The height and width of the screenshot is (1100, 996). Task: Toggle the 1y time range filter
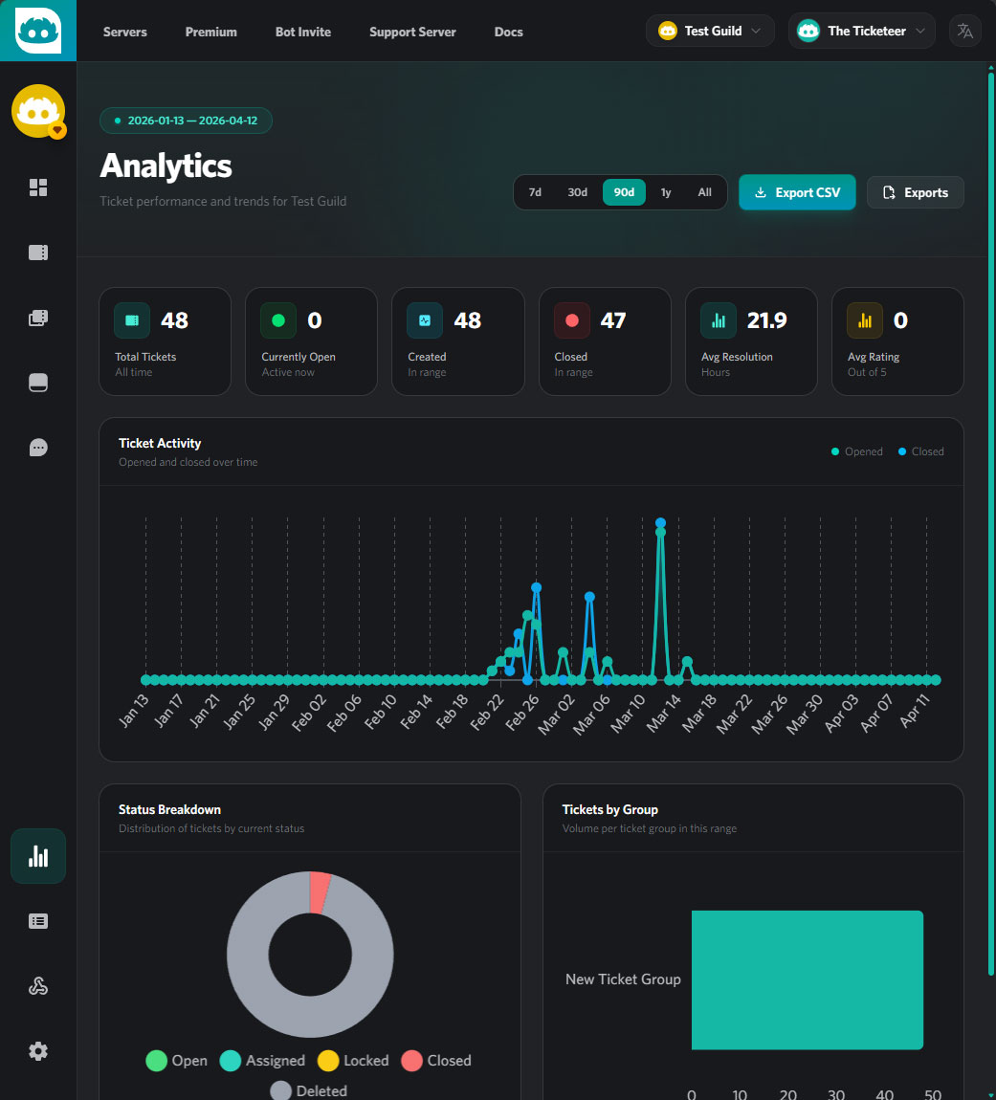pyautogui.click(x=666, y=191)
